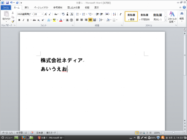Click the Redo icon
The height and width of the screenshot is (140, 187).
[x=17, y=3]
